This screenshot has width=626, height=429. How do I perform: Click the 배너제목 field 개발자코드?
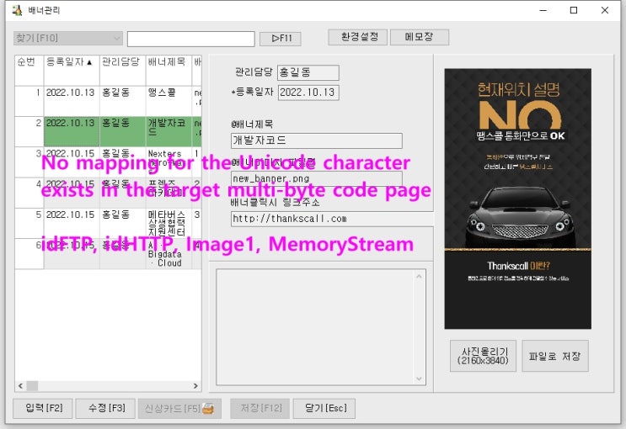click(x=316, y=140)
